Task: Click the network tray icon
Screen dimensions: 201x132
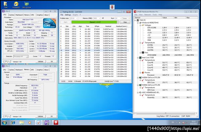Action: click(x=187, y=123)
